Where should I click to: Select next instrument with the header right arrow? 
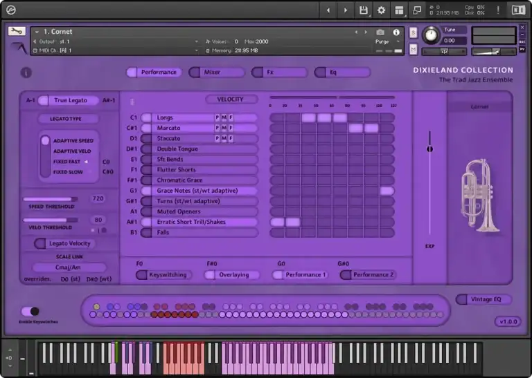pyautogui.click(x=366, y=32)
